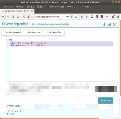Screen dimensions: 121x119
Task: Close the WriteCodeOnline tab
Action: [32, 11]
